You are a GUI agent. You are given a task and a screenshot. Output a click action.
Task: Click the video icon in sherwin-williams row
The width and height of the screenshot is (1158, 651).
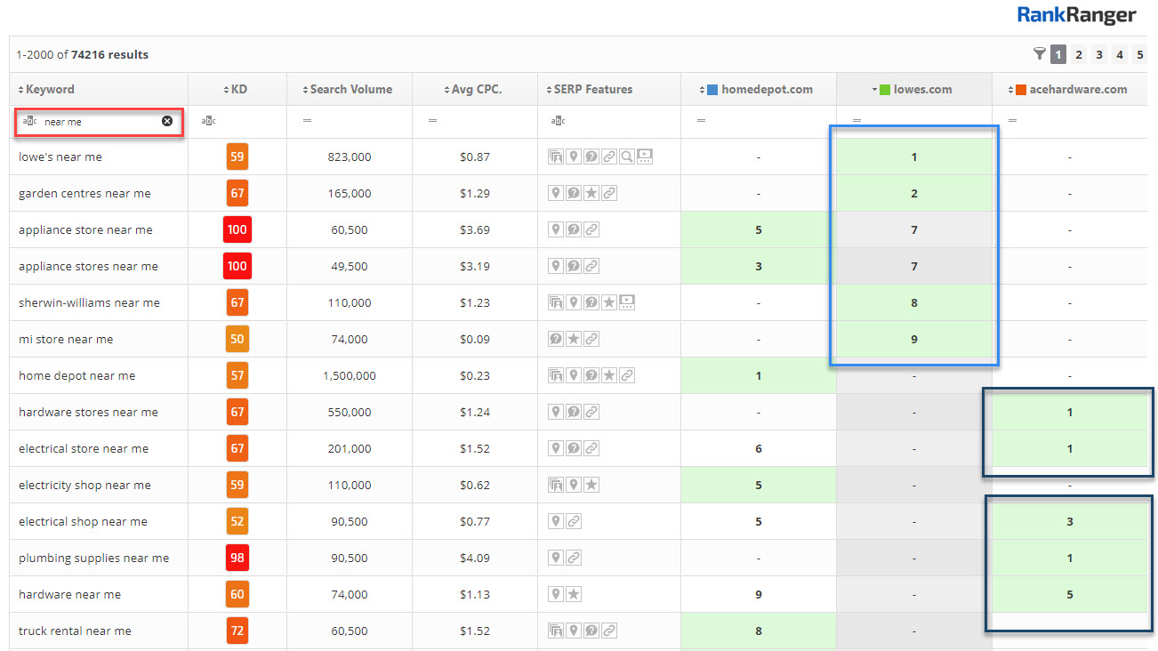click(x=627, y=303)
